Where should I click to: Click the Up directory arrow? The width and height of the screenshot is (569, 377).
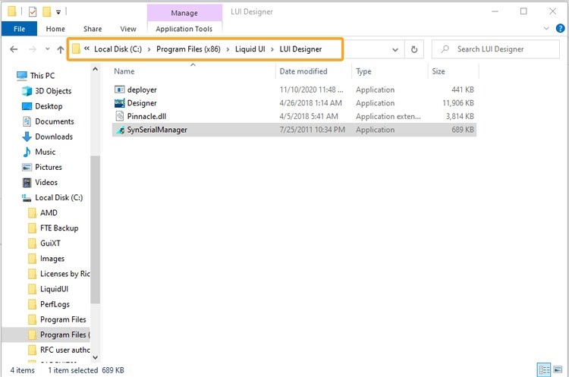[60, 49]
